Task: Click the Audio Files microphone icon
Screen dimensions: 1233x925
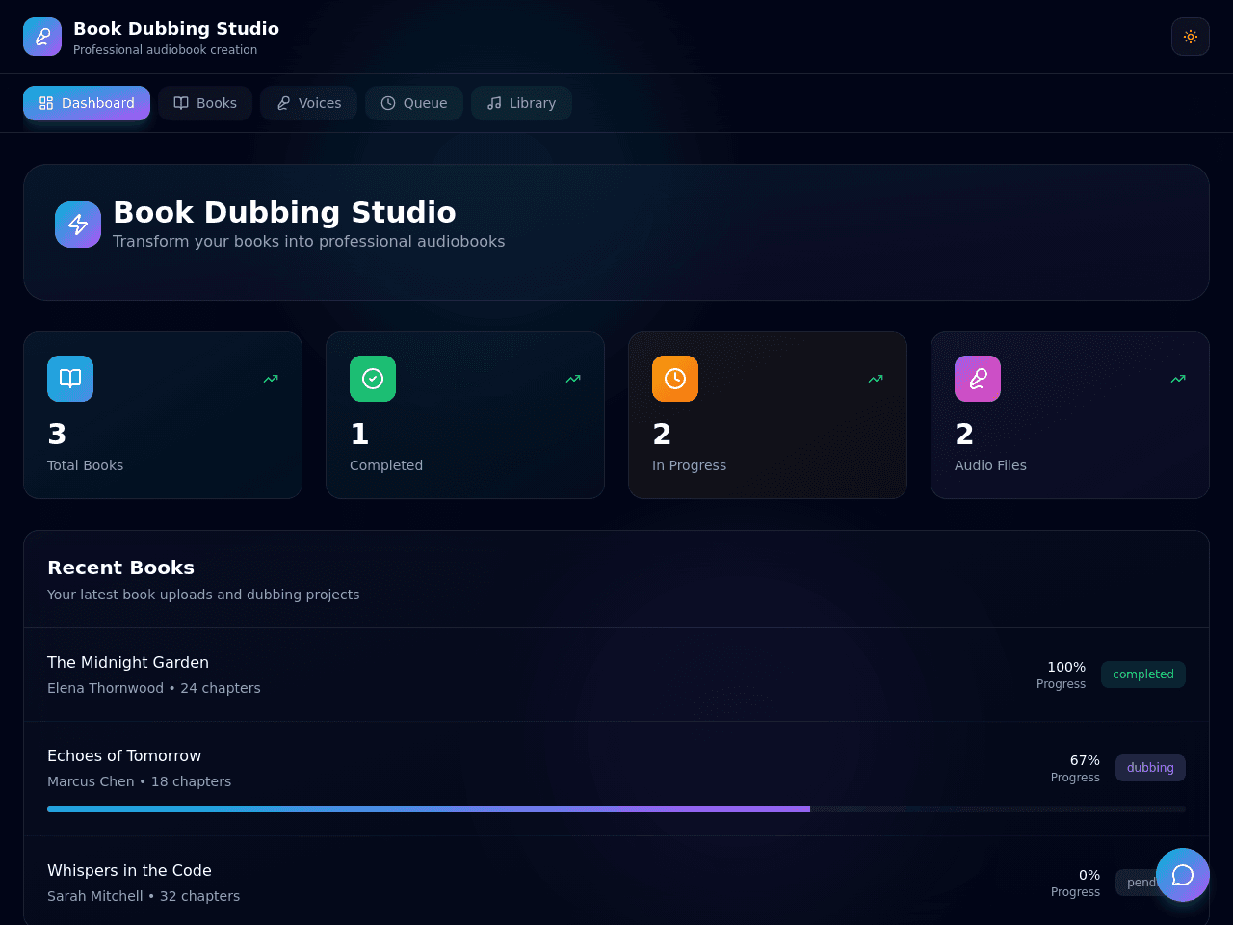Action: (x=978, y=379)
